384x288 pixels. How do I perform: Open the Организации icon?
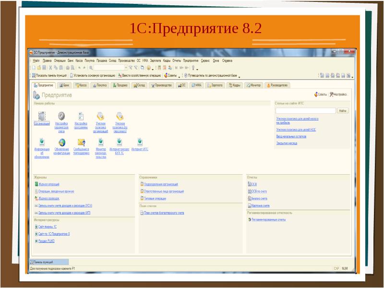(42, 116)
